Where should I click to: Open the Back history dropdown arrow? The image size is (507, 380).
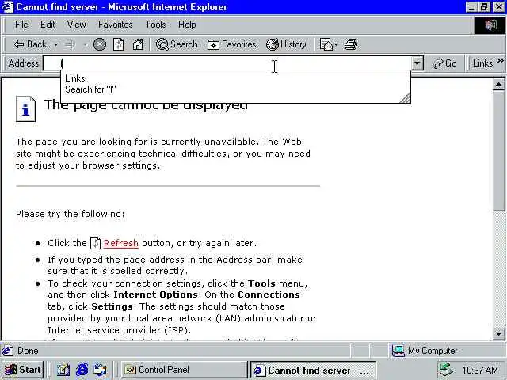point(55,44)
